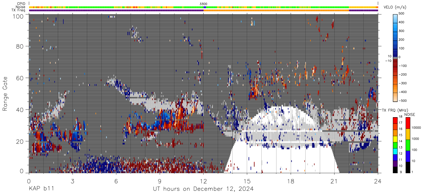Select time axis tick label 18 under the plot

[x=291, y=181]
